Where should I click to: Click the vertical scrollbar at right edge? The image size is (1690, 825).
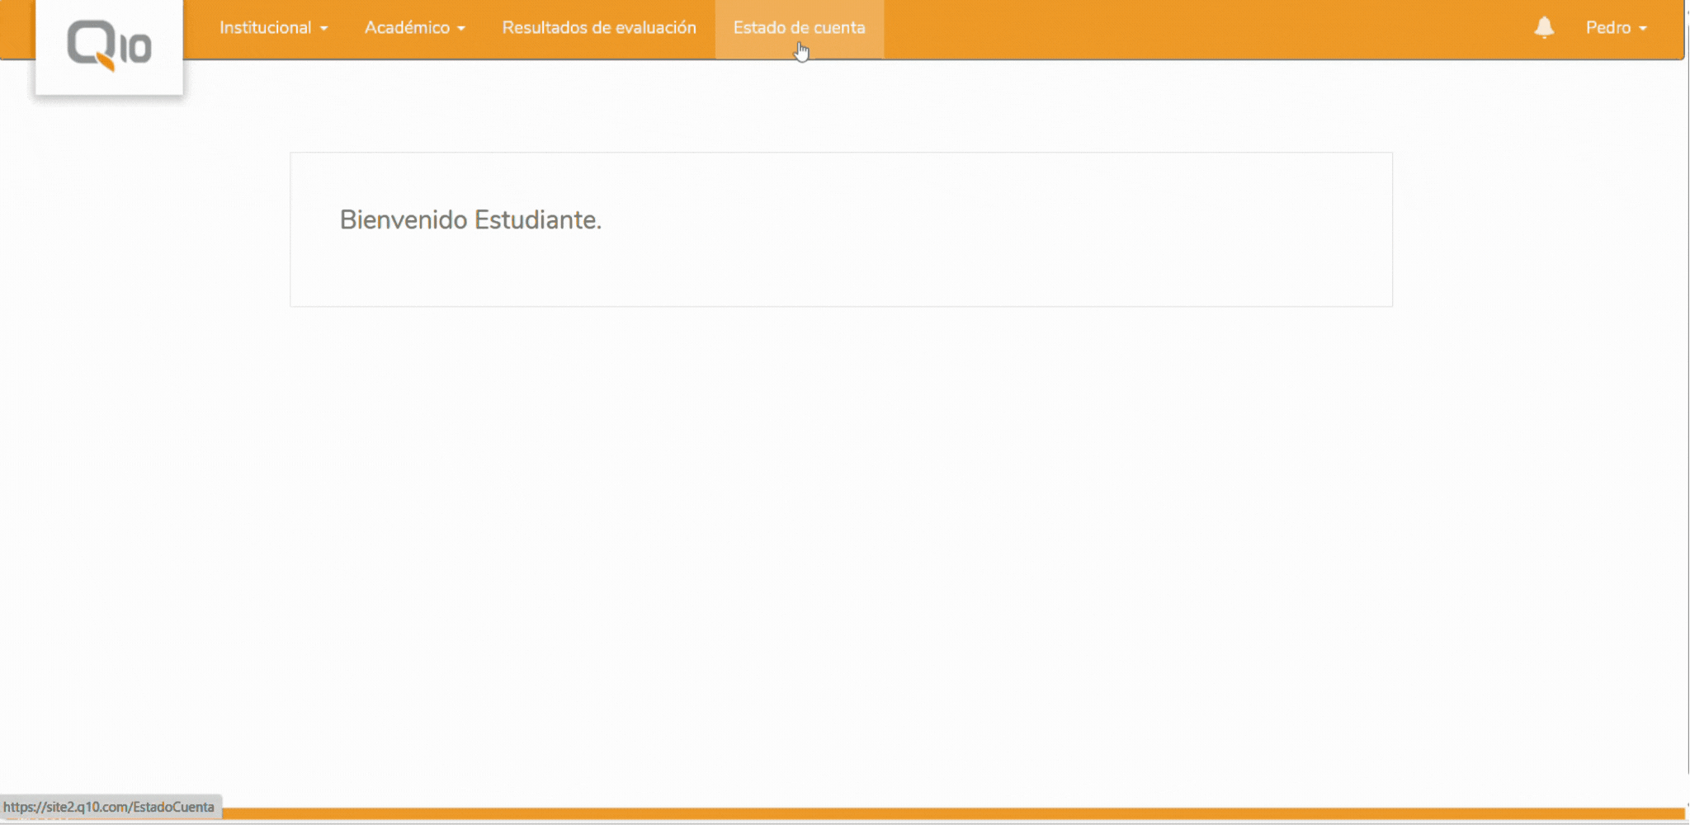pyautogui.click(x=1687, y=412)
